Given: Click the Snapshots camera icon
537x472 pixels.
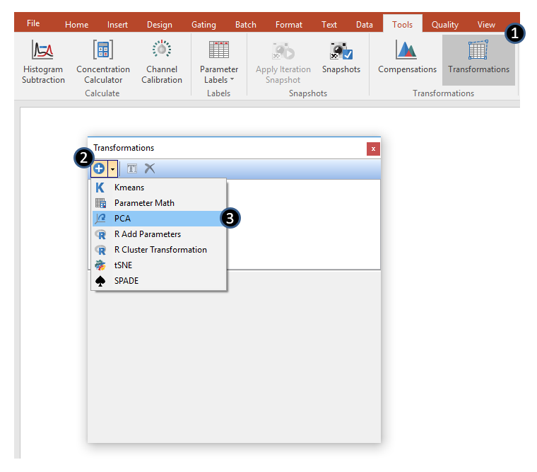Looking at the screenshot, I should click(x=341, y=51).
